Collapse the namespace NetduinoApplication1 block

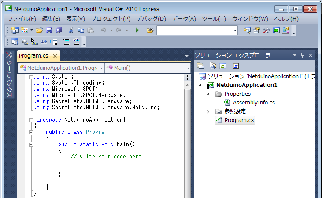point(31,120)
